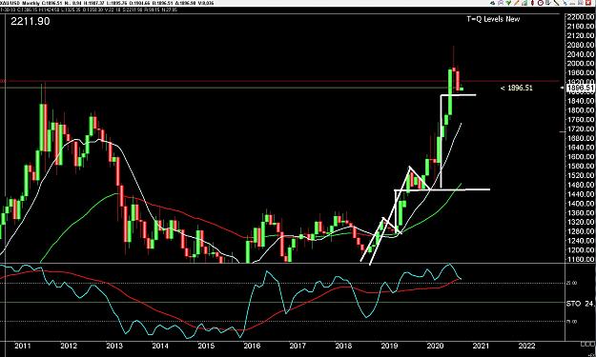Screen dimensions: 596x357
Task: Click the 2020 year label on time axis
Action: (435, 346)
